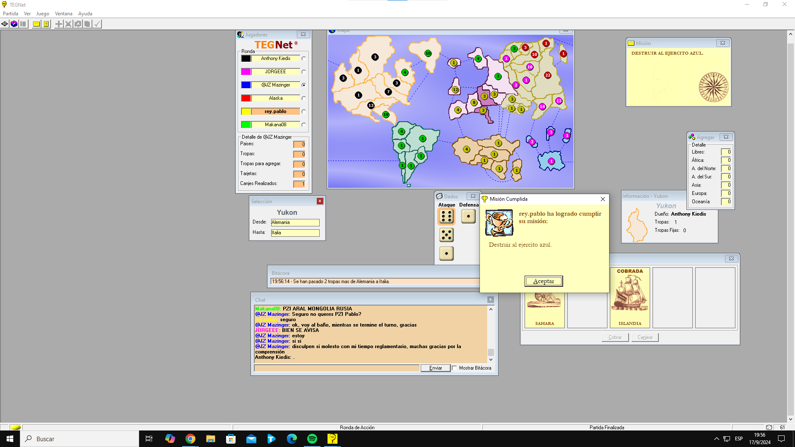Click the chat scrollbar down arrow

click(491, 360)
